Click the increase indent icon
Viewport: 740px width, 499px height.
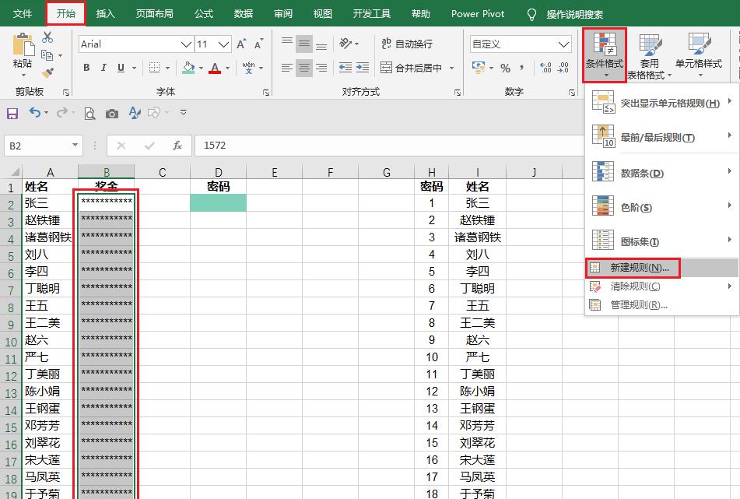coord(363,68)
